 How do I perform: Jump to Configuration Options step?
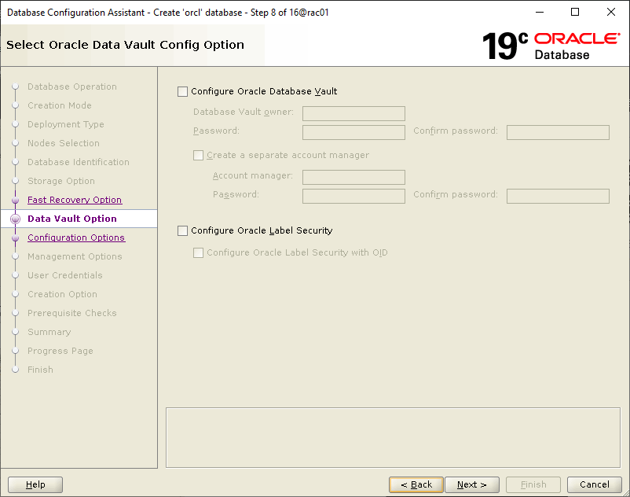pos(76,237)
